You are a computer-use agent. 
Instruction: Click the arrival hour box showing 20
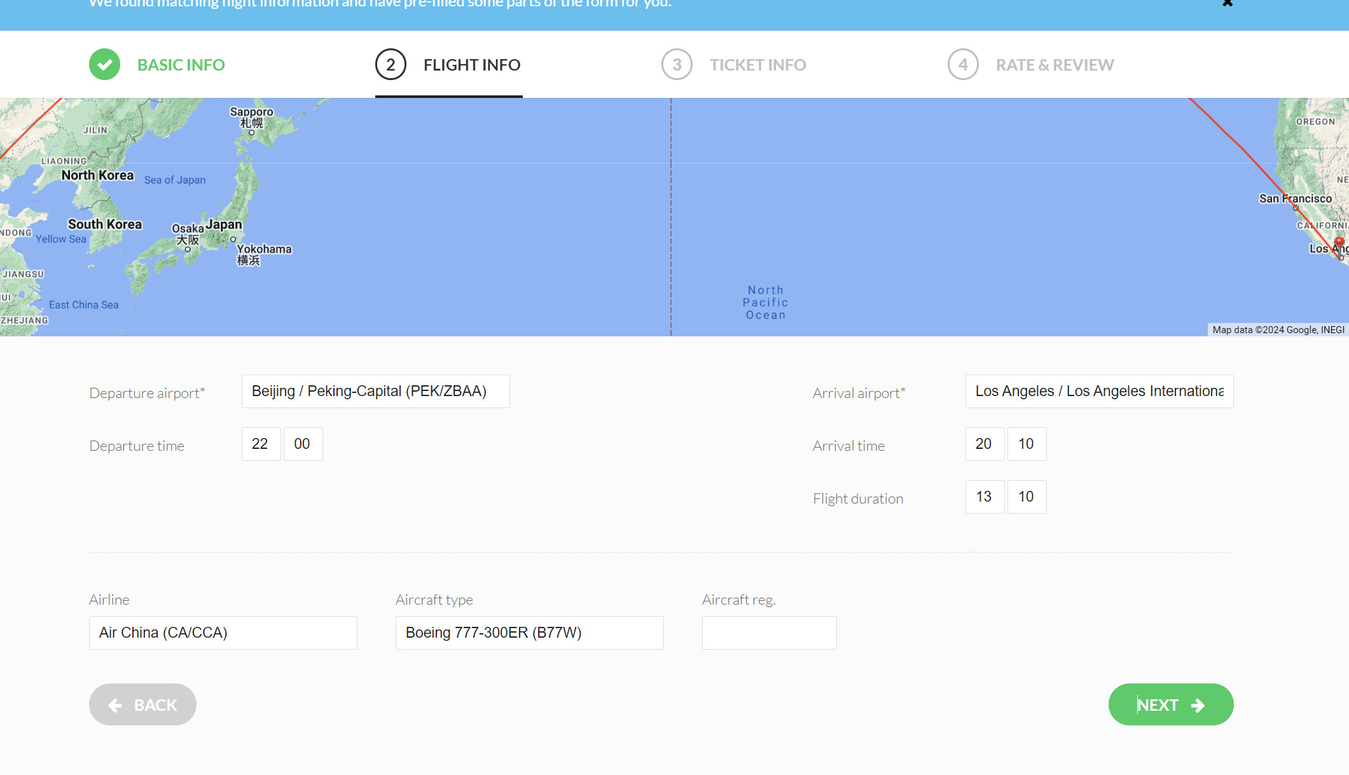click(x=985, y=444)
